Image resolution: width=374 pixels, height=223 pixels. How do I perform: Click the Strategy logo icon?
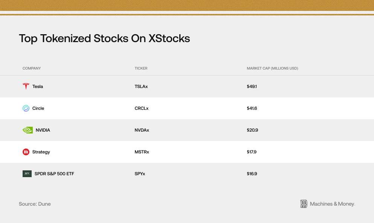[26, 152]
